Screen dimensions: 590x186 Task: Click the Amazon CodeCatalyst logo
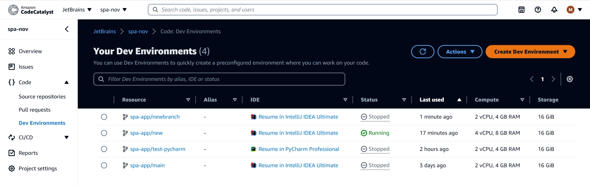[x=31, y=10]
